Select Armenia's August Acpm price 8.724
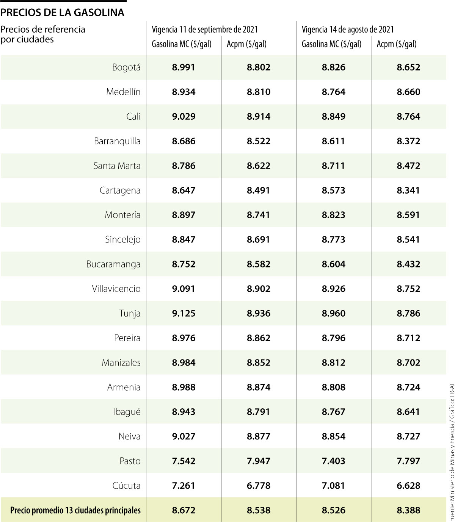This screenshot has width=455, height=522. (x=408, y=387)
